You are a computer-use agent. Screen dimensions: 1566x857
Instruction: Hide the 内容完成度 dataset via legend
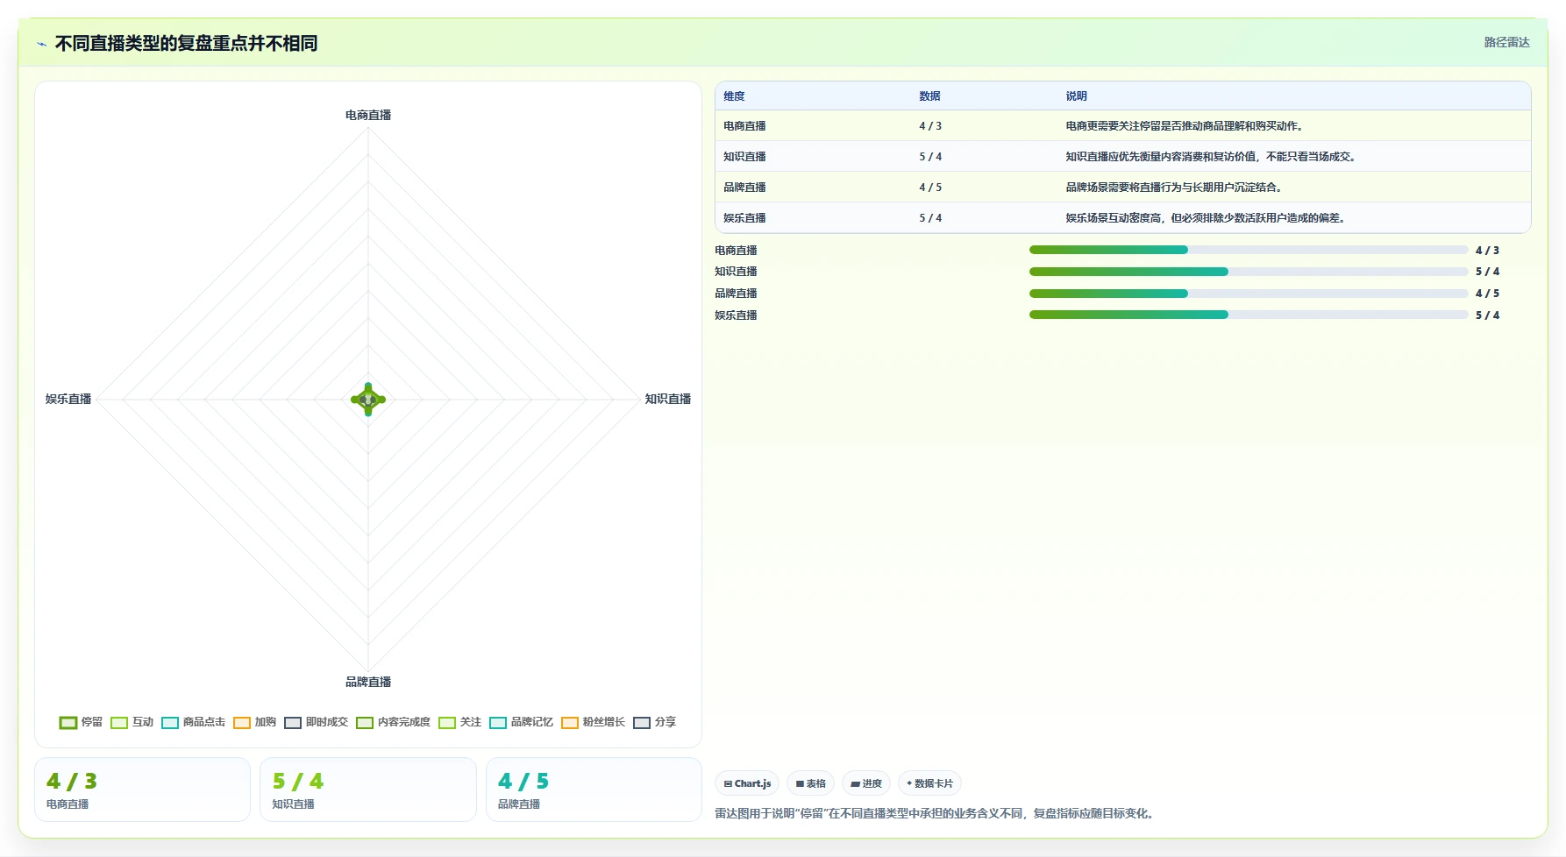tap(393, 722)
